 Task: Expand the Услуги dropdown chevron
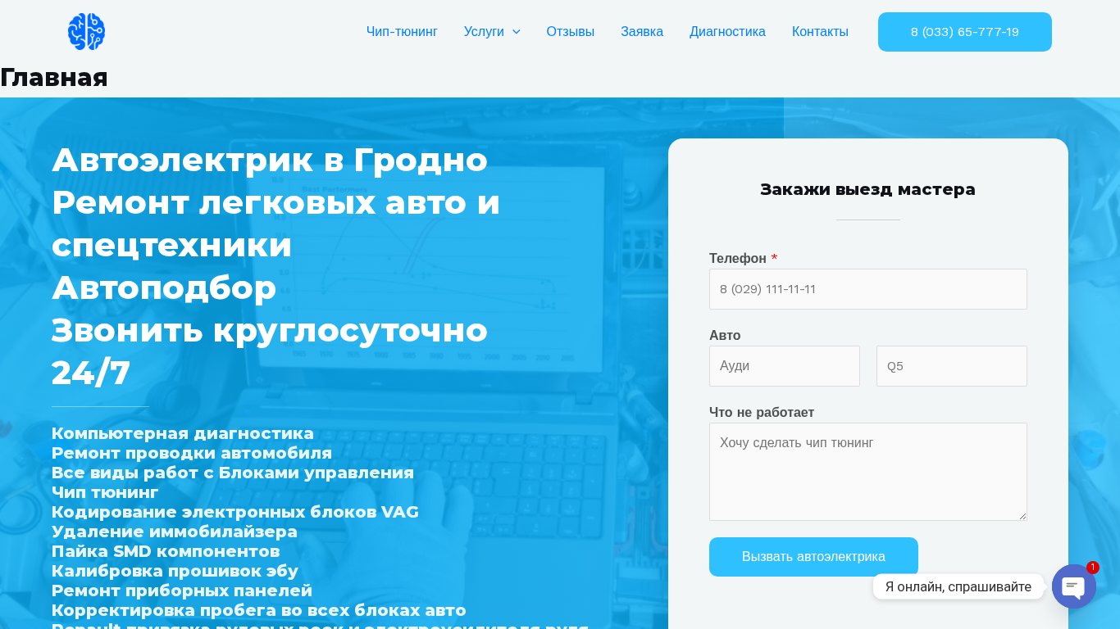516,32
